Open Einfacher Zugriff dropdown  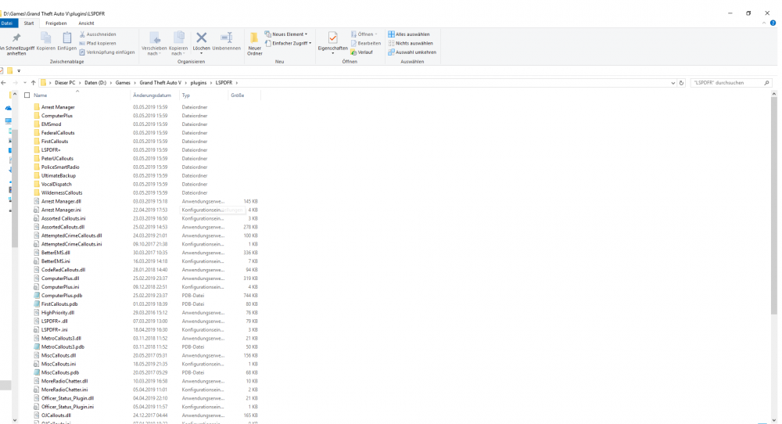pyautogui.click(x=288, y=43)
